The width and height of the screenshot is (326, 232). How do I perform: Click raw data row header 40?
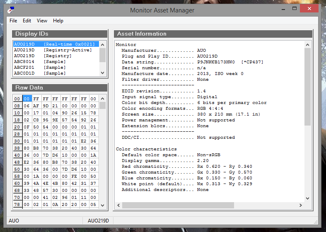(x=17, y=155)
